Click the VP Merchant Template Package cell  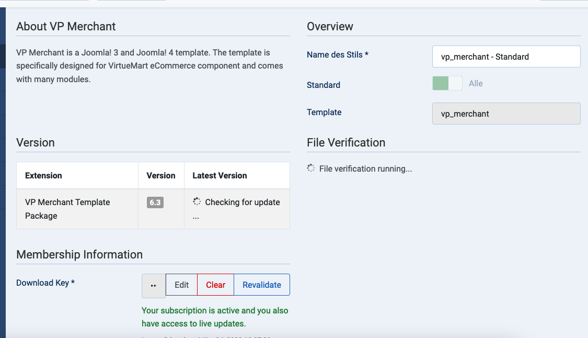pos(67,209)
